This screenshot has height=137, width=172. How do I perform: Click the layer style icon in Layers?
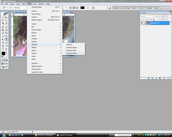point(148,78)
